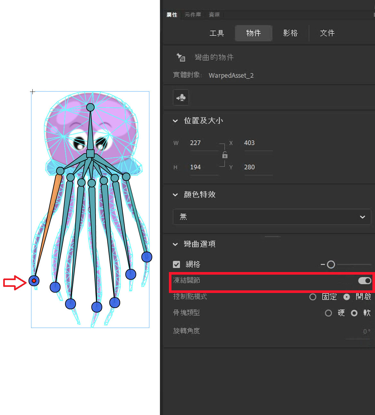The height and width of the screenshot is (415, 375).
Task: Click the crosshair registration point at bounding box corner
Action: click(x=32, y=92)
